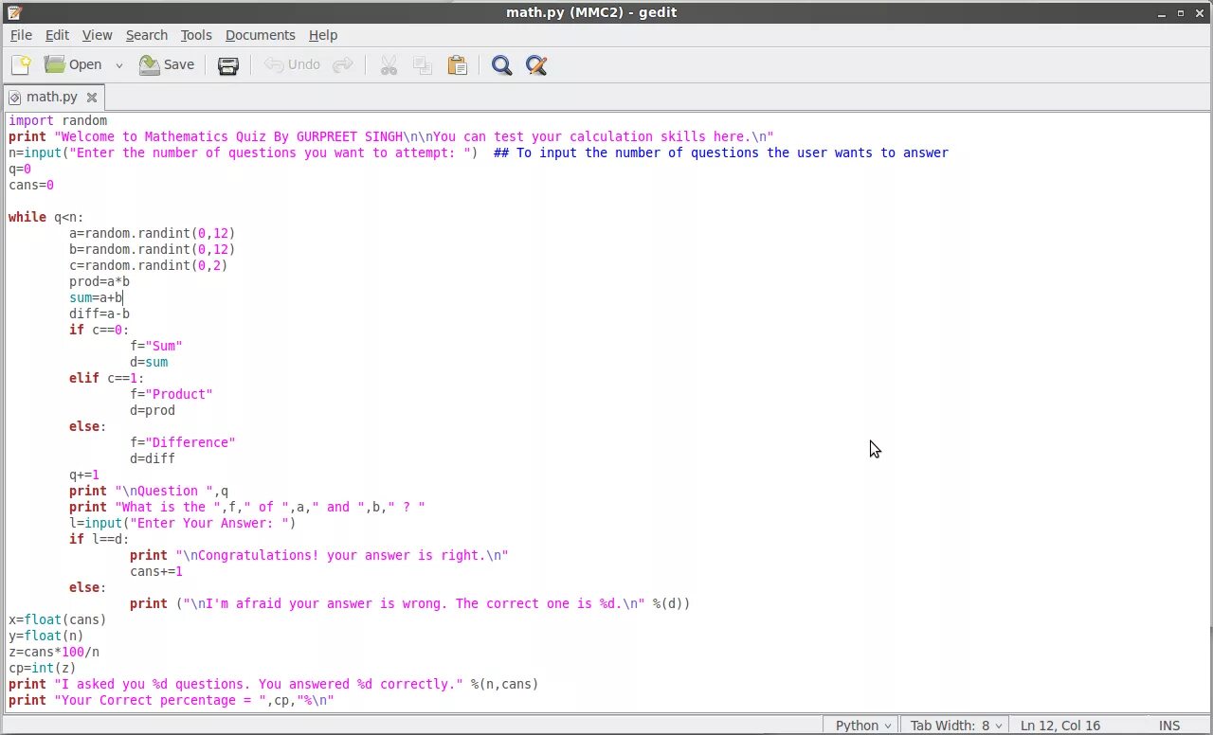Click the gedit window title bar icon
The height and width of the screenshot is (735, 1213).
coord(13,12)
